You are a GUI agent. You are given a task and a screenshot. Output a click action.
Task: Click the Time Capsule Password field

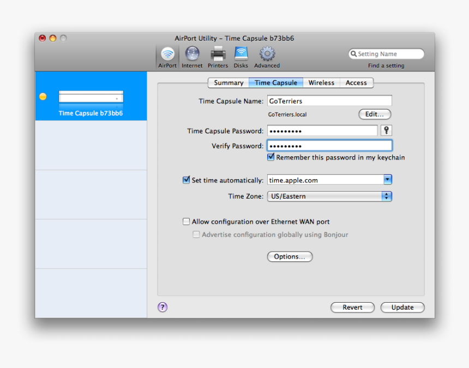(322, 131)
